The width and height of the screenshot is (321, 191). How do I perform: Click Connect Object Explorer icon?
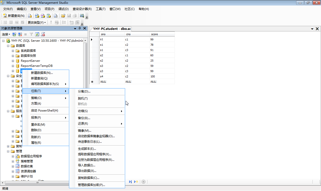(14, 34)
